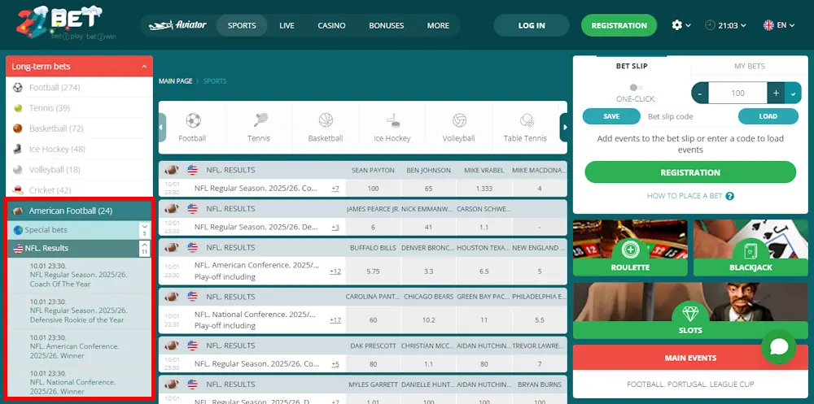Switch to the MY BETS tab
The height and width of the screenshot is (404, 814).
pos(749,66)
